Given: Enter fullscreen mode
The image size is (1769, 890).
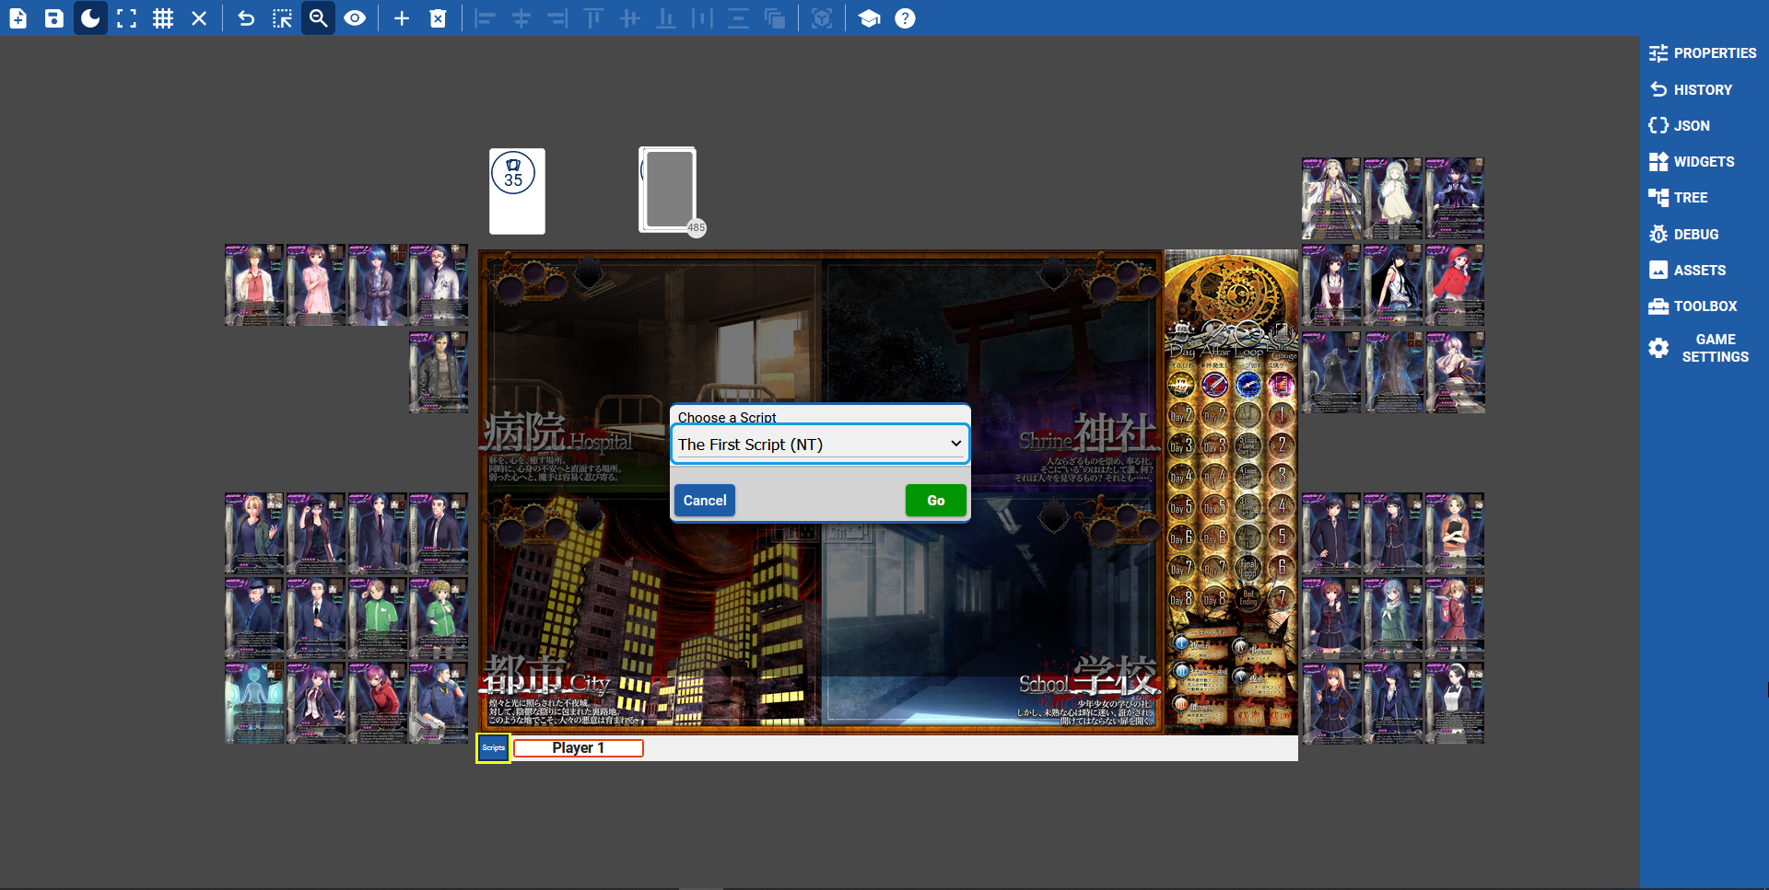Looking at the screenshot, I should 127,18.
